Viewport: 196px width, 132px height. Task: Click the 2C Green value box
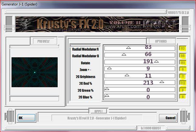[x=183, y=90]
